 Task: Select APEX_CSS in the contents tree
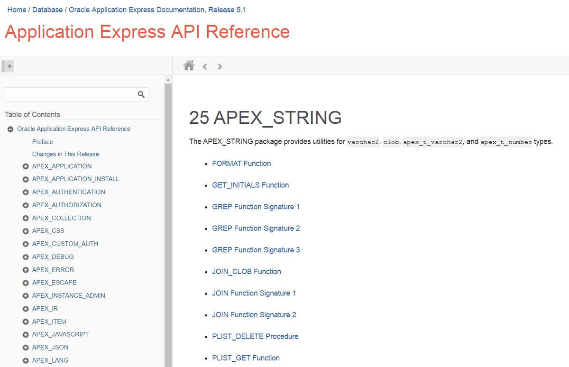(48, 231)
